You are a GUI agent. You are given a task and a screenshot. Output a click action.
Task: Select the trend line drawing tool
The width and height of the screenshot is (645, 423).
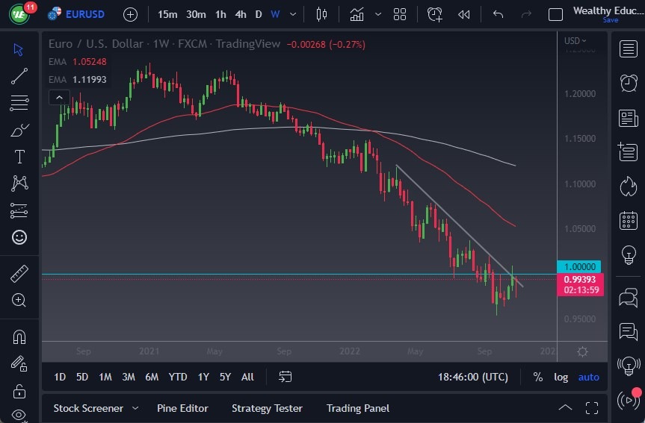pyautogui.click(x=19, y=76)
